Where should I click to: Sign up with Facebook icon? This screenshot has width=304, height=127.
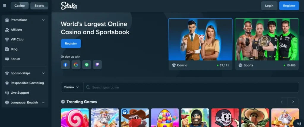pyautogui.click(x=65, y=65)
